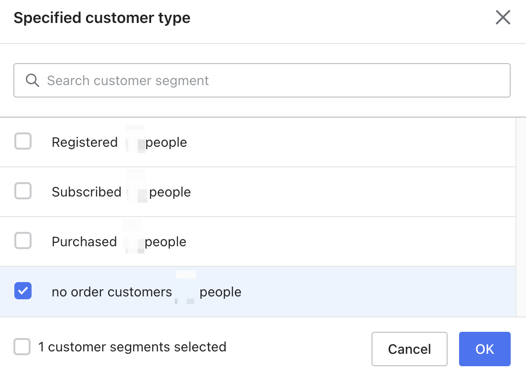
Task: Click the no order customers label
Action: coord(111,292)
